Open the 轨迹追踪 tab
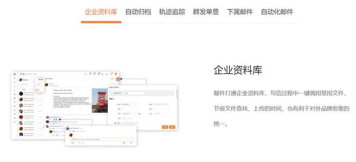 coord(172,12)
